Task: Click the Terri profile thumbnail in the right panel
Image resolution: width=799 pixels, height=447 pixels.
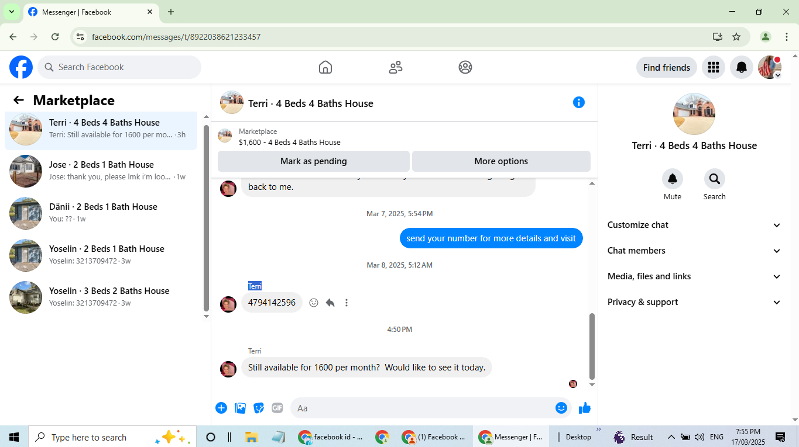Action: pyautogui.click(x=694, y=114)
